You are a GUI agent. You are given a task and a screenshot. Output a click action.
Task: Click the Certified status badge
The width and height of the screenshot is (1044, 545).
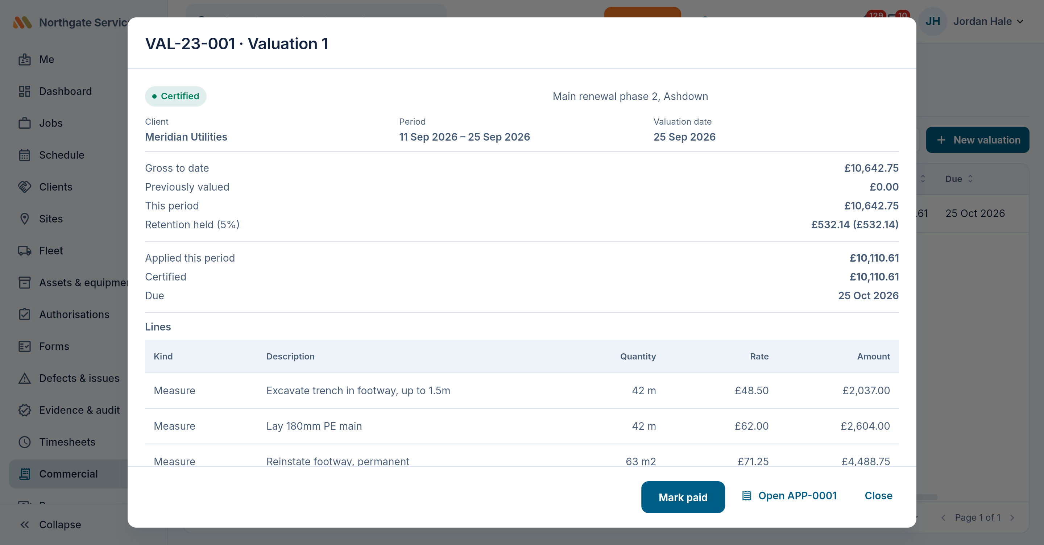(175, 96)
